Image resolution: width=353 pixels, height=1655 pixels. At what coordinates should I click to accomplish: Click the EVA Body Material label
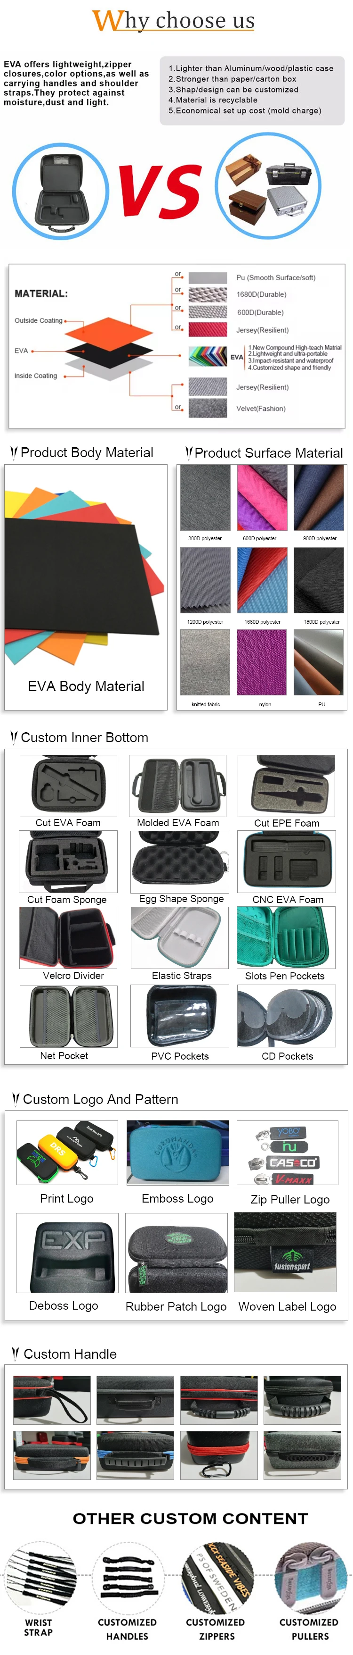click(x=86, y=686)
